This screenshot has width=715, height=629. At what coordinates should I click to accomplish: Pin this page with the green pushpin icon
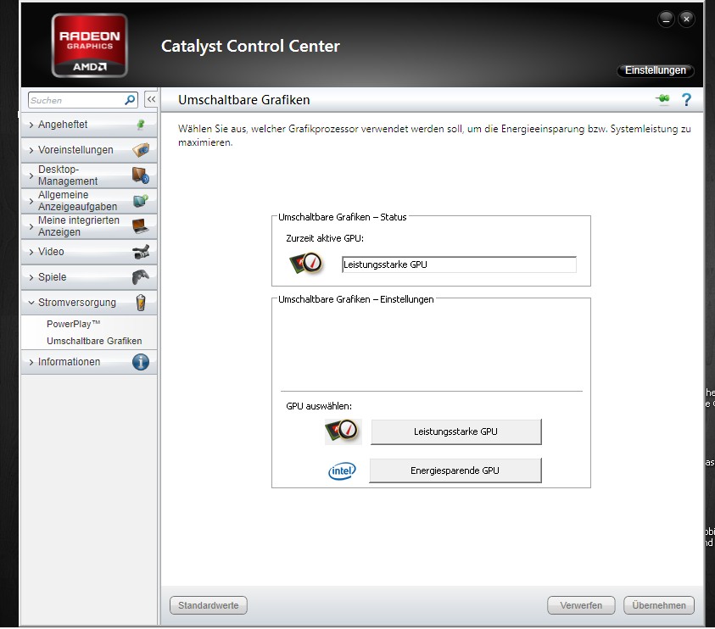tap(662, 98)
